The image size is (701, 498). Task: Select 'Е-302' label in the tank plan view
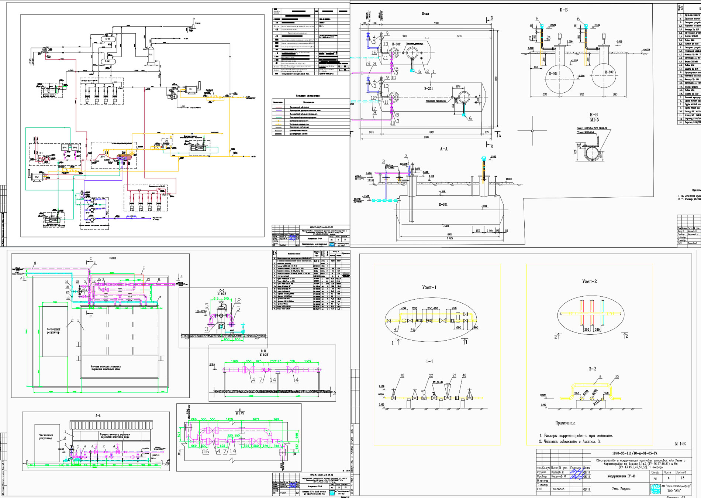[396, 44]
